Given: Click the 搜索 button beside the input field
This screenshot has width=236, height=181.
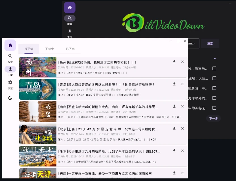Looking at the screenshot, I should (x=210, y=44).
